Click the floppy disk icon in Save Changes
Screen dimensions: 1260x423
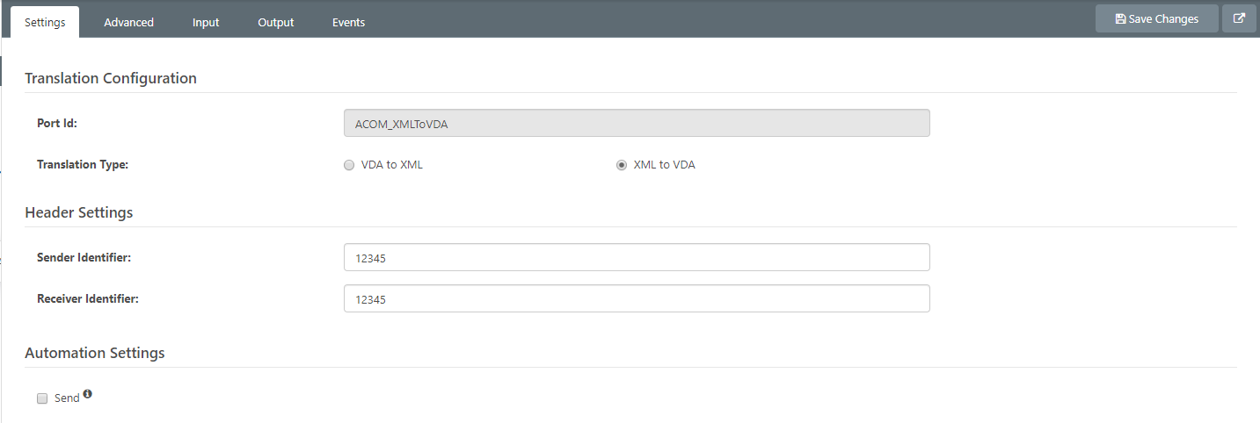tap(1120, 19)
